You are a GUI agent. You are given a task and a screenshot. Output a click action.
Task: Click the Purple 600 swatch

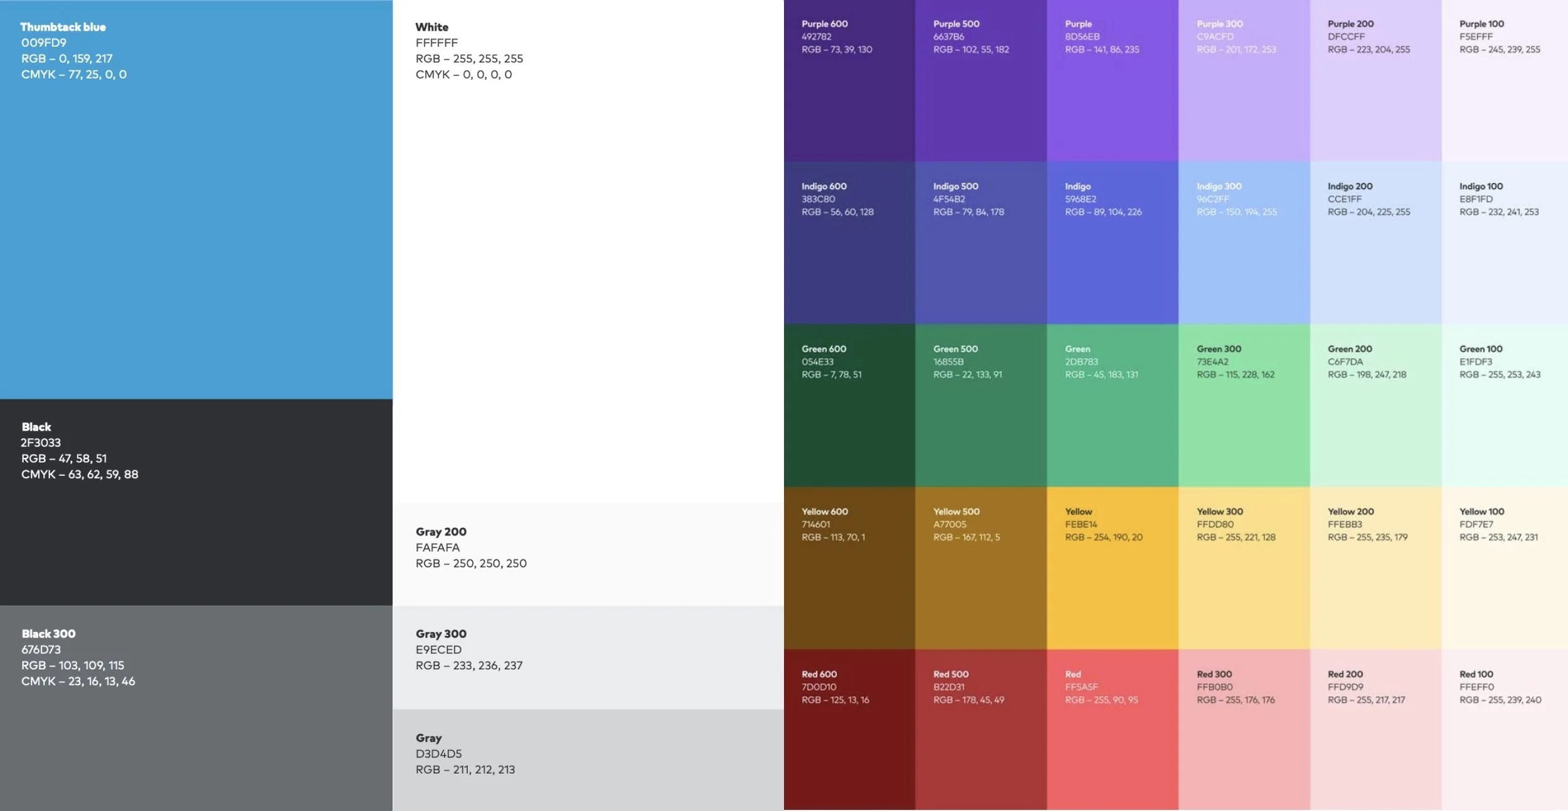coord(849,94)
